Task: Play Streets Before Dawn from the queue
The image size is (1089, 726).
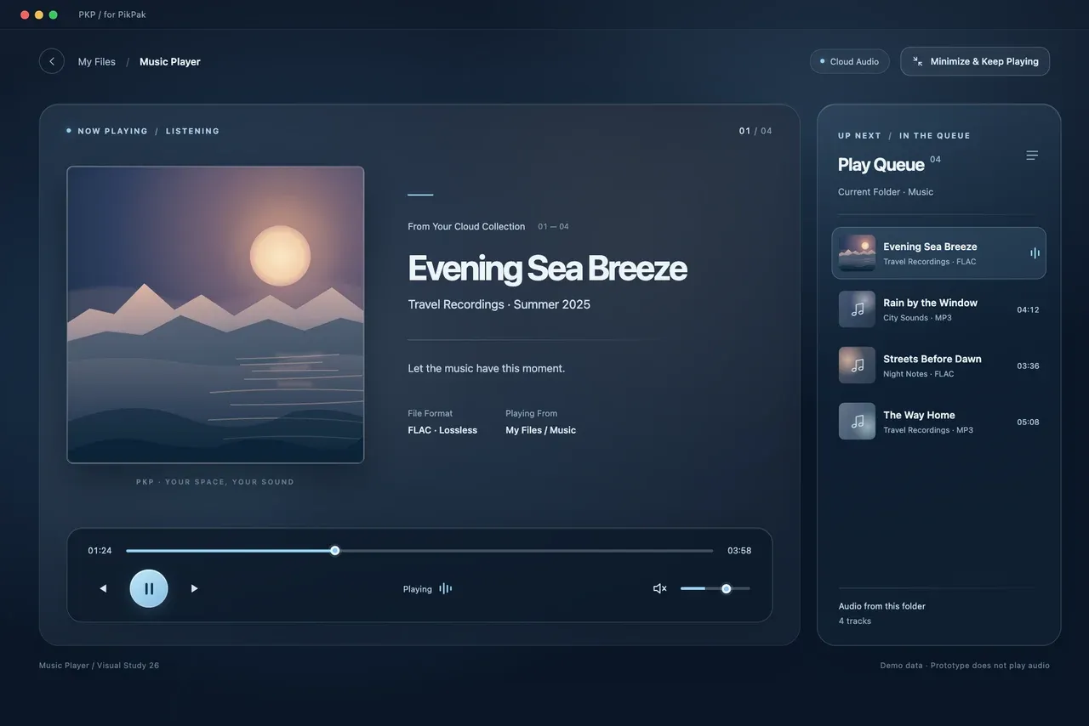Action: 939,366
